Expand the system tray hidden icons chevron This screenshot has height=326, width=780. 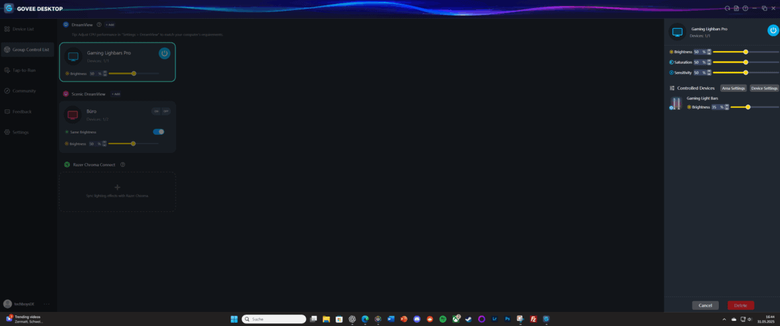724,319
